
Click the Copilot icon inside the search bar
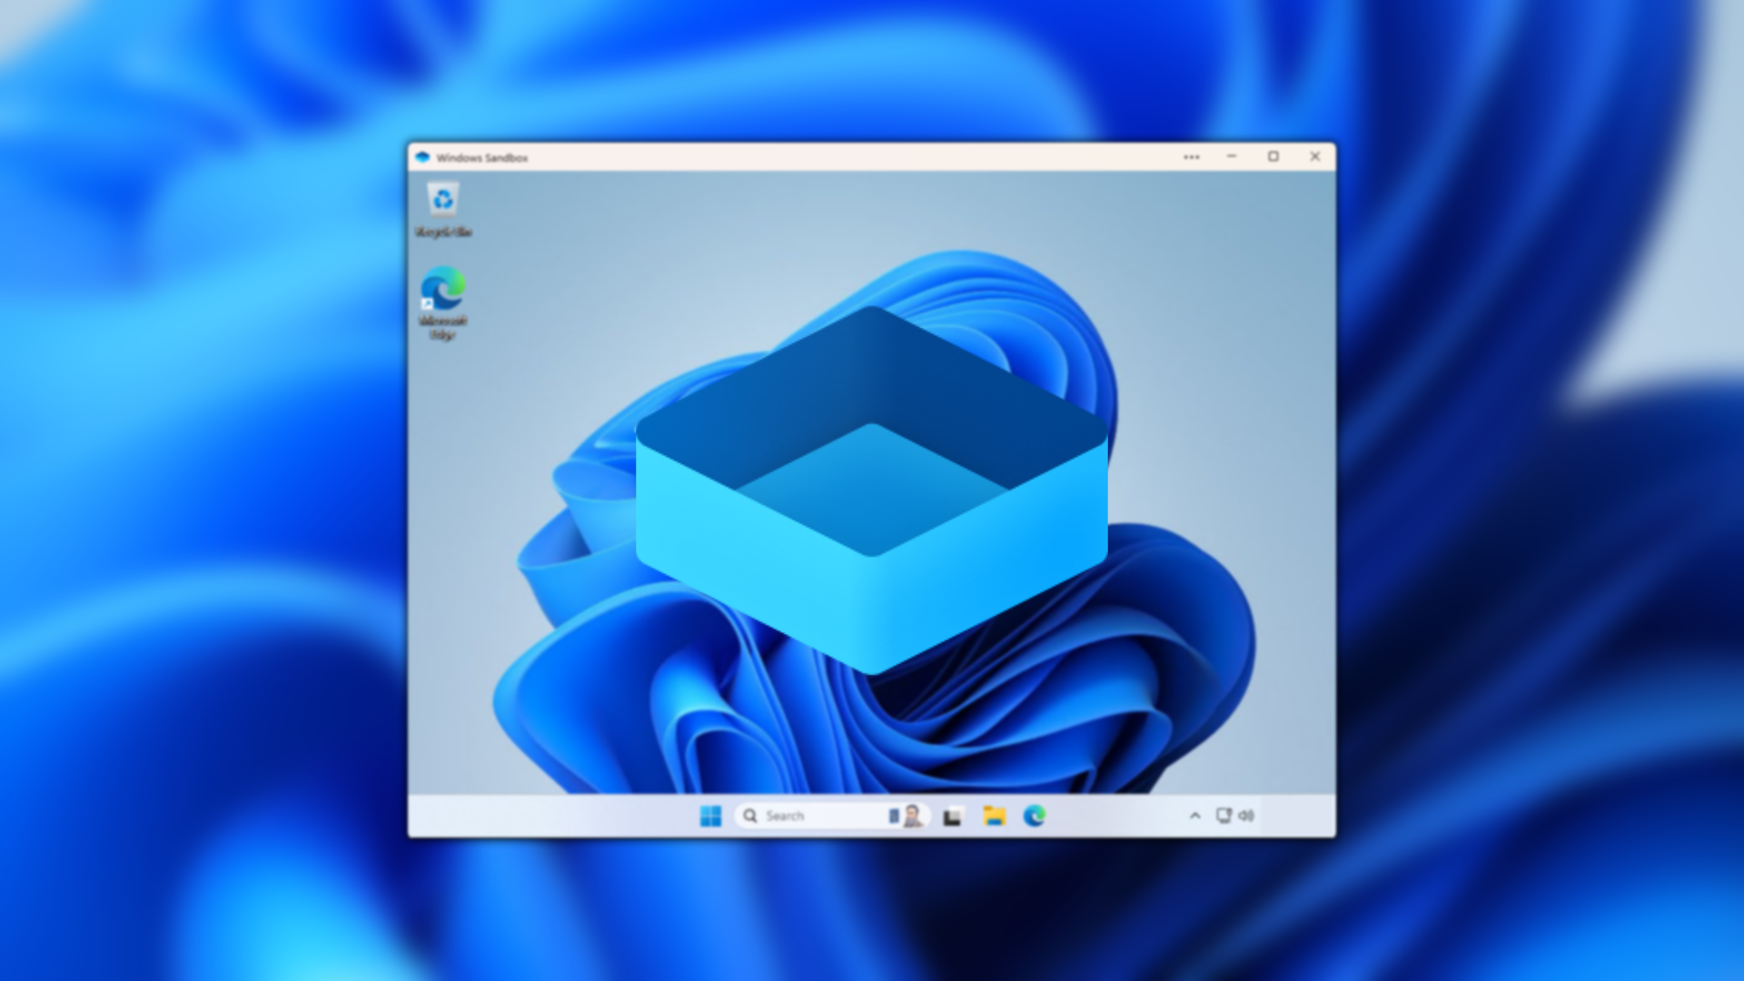tap(895, 816)
